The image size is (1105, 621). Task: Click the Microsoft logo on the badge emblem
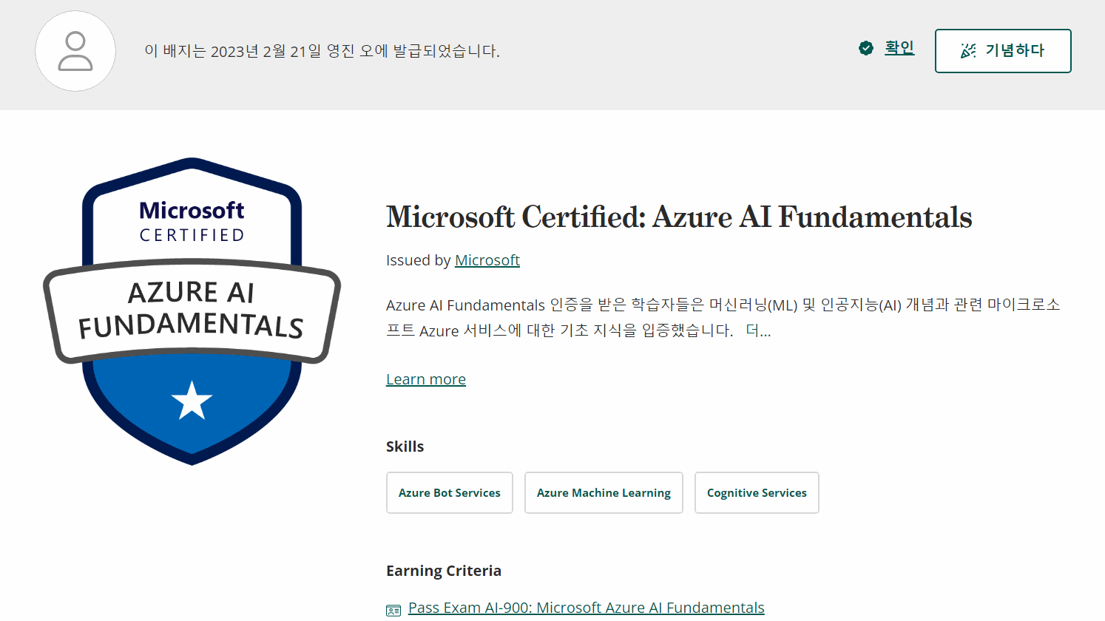point(192,210)
